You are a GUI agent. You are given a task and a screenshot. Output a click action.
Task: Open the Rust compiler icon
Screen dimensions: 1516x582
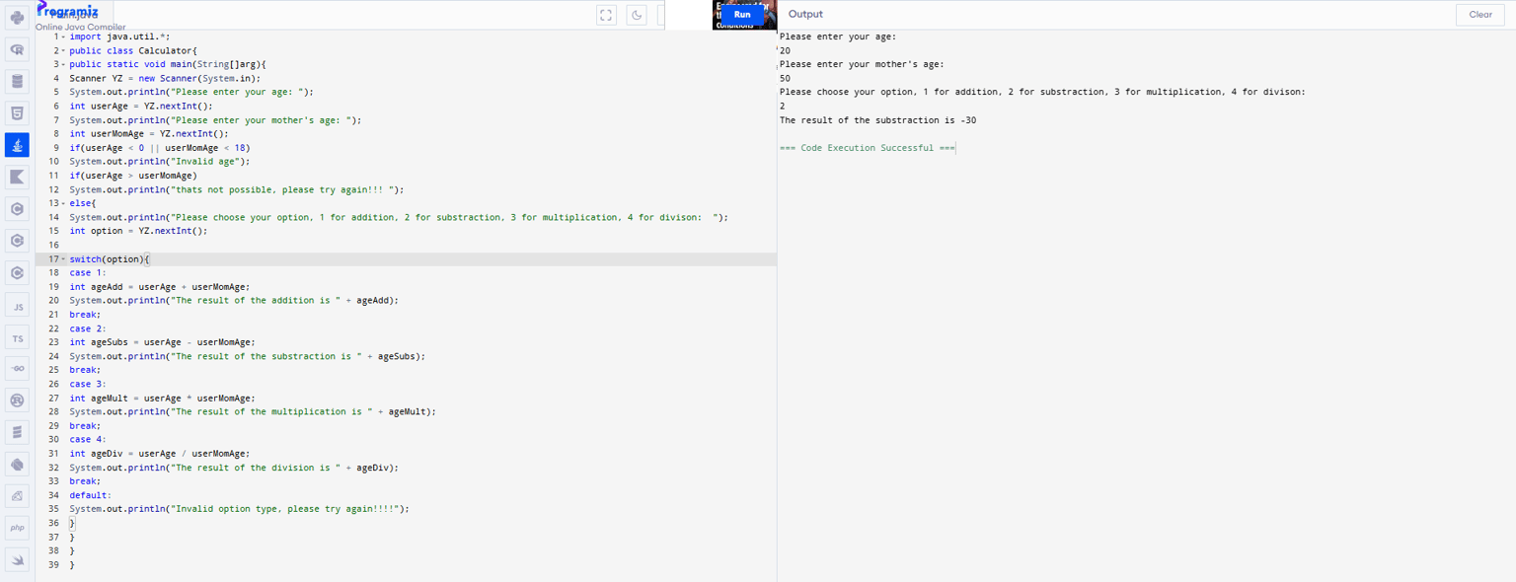click(x=17, y=400)
